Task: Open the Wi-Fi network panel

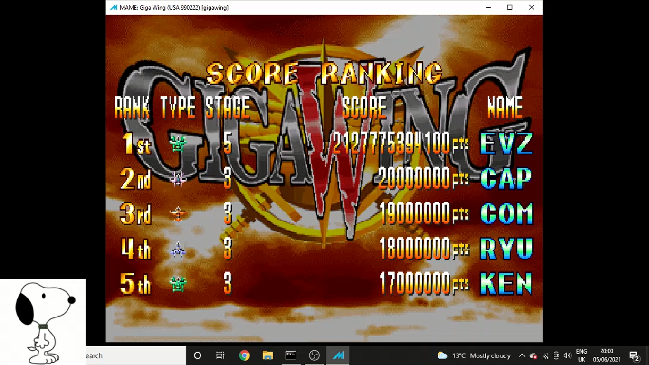Action: pyautogui.click(x=545, y=355)
